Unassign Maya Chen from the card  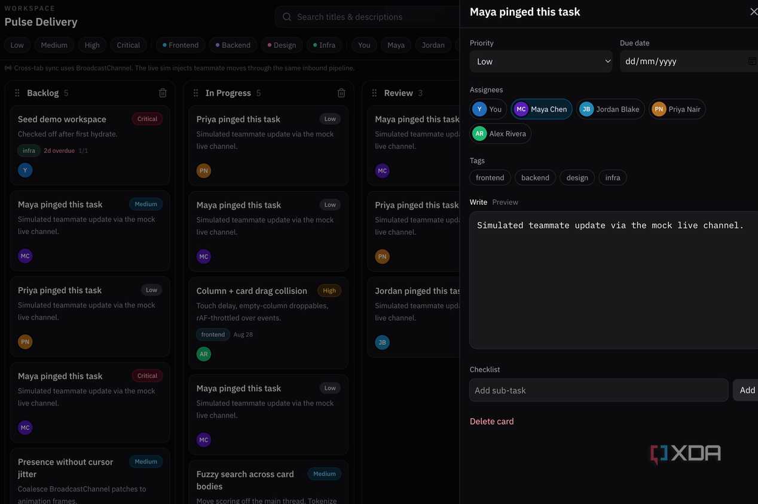[x=542, y=109]
